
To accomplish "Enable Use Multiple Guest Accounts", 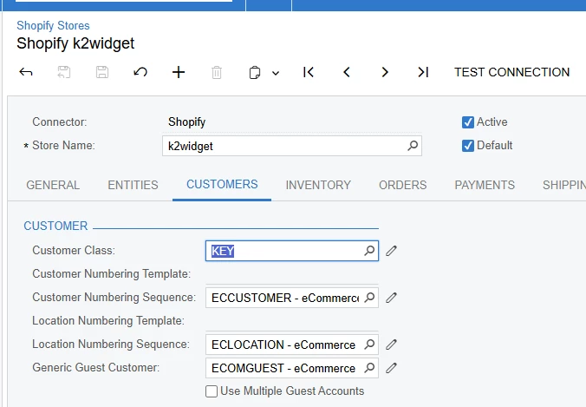I will click(212, 391).
